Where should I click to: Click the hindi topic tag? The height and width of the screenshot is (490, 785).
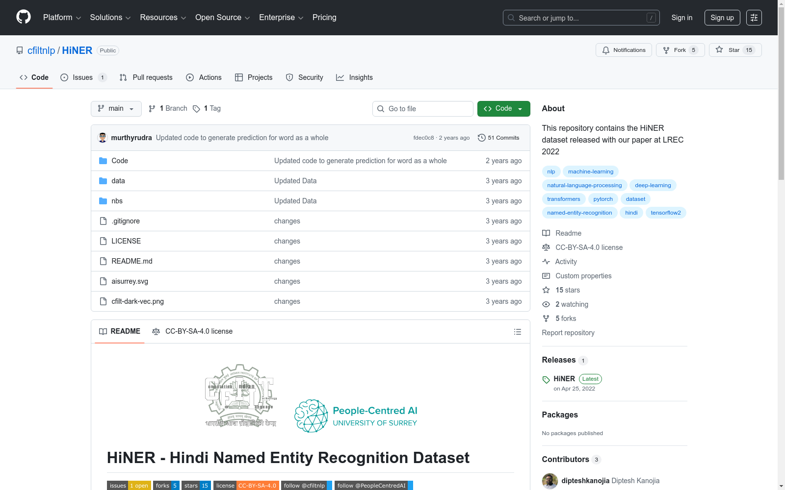point(631,213)
